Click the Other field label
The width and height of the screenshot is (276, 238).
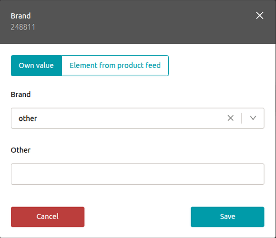(x=20, y=150)
